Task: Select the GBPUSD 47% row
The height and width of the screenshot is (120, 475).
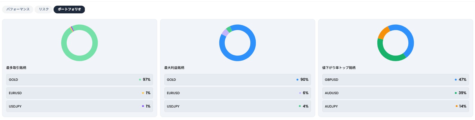Action: [x=396, y=80]
